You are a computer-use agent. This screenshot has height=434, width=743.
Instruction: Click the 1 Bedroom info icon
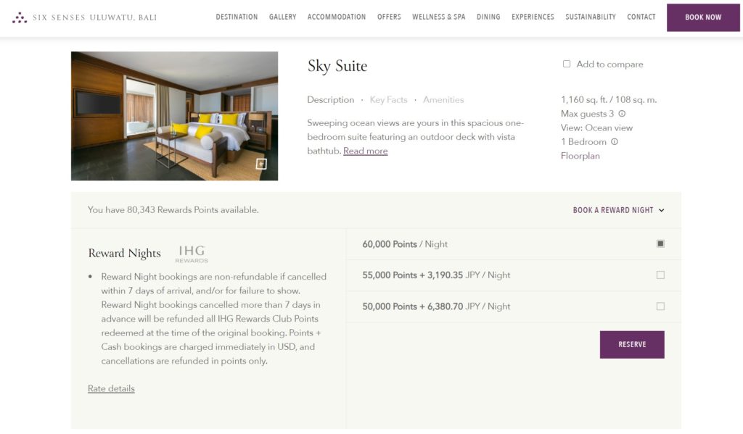(615, 142)
